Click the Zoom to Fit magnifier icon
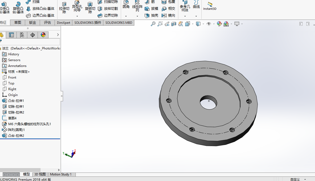The width and height of the screenshot is (315, 181). pyautogui.click(x=153, y=24)
